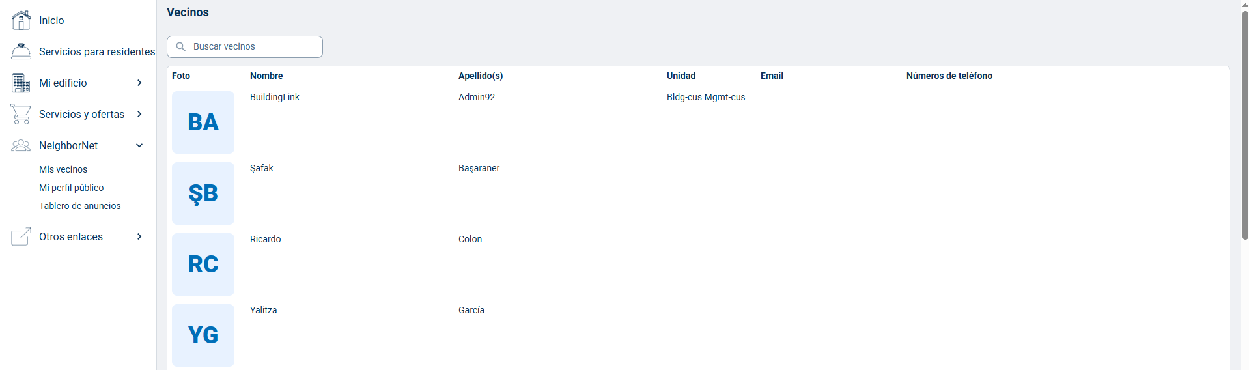Click the Otros enlaces external link icon
Image resolution: width=1249 pixels, height=370 pixels.
(x=21, y=236)
